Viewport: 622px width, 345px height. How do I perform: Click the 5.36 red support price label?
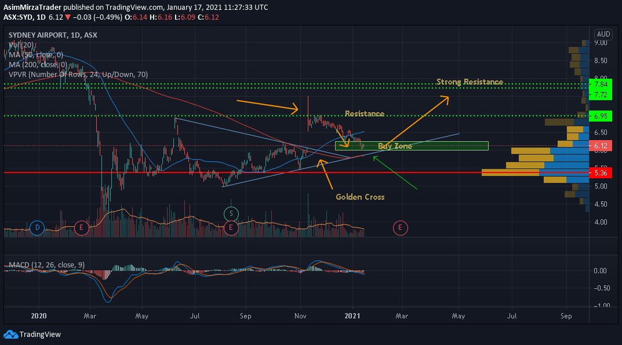tap(601, 172)
